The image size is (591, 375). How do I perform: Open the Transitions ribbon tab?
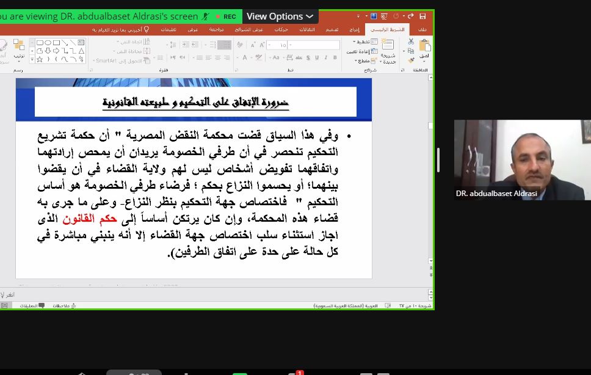(307, 29)
